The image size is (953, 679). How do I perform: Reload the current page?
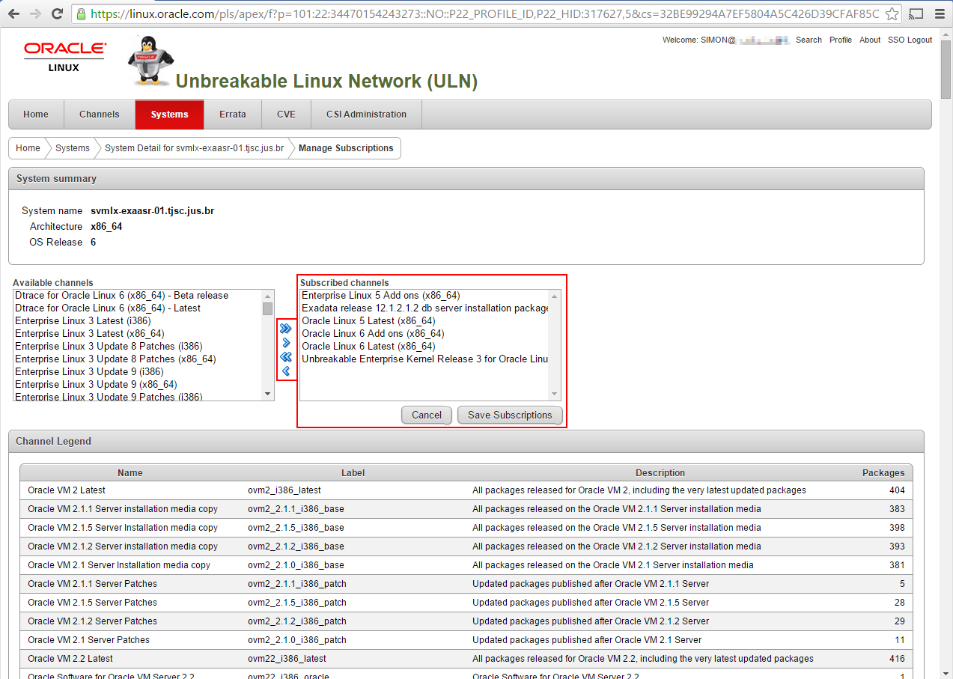pyautogui.click(x=57, y=13)
